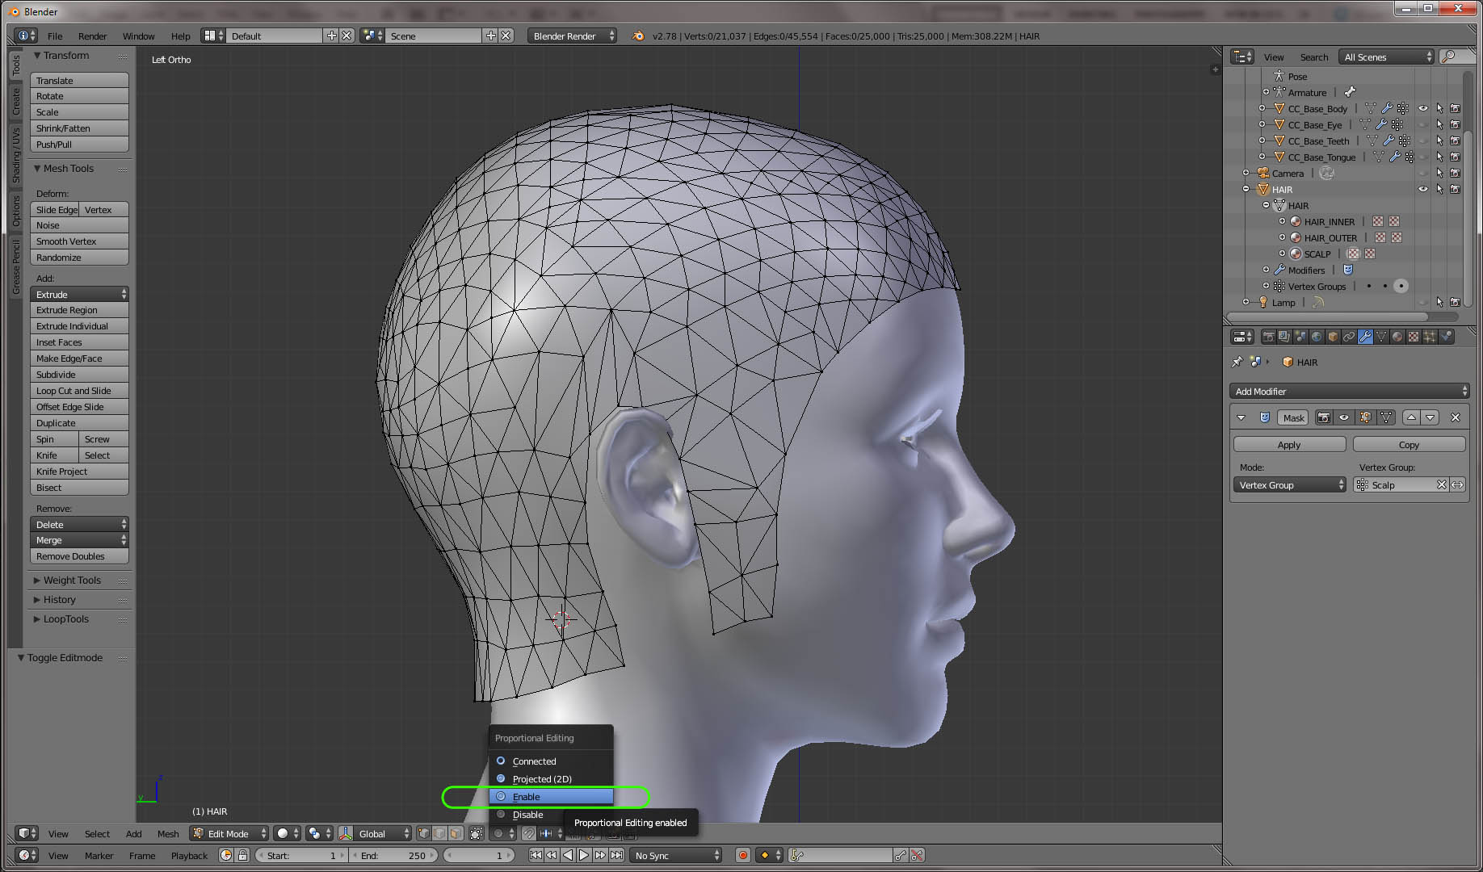
Task: Open the Edit Mode dropdown
Action: [229, 833]
